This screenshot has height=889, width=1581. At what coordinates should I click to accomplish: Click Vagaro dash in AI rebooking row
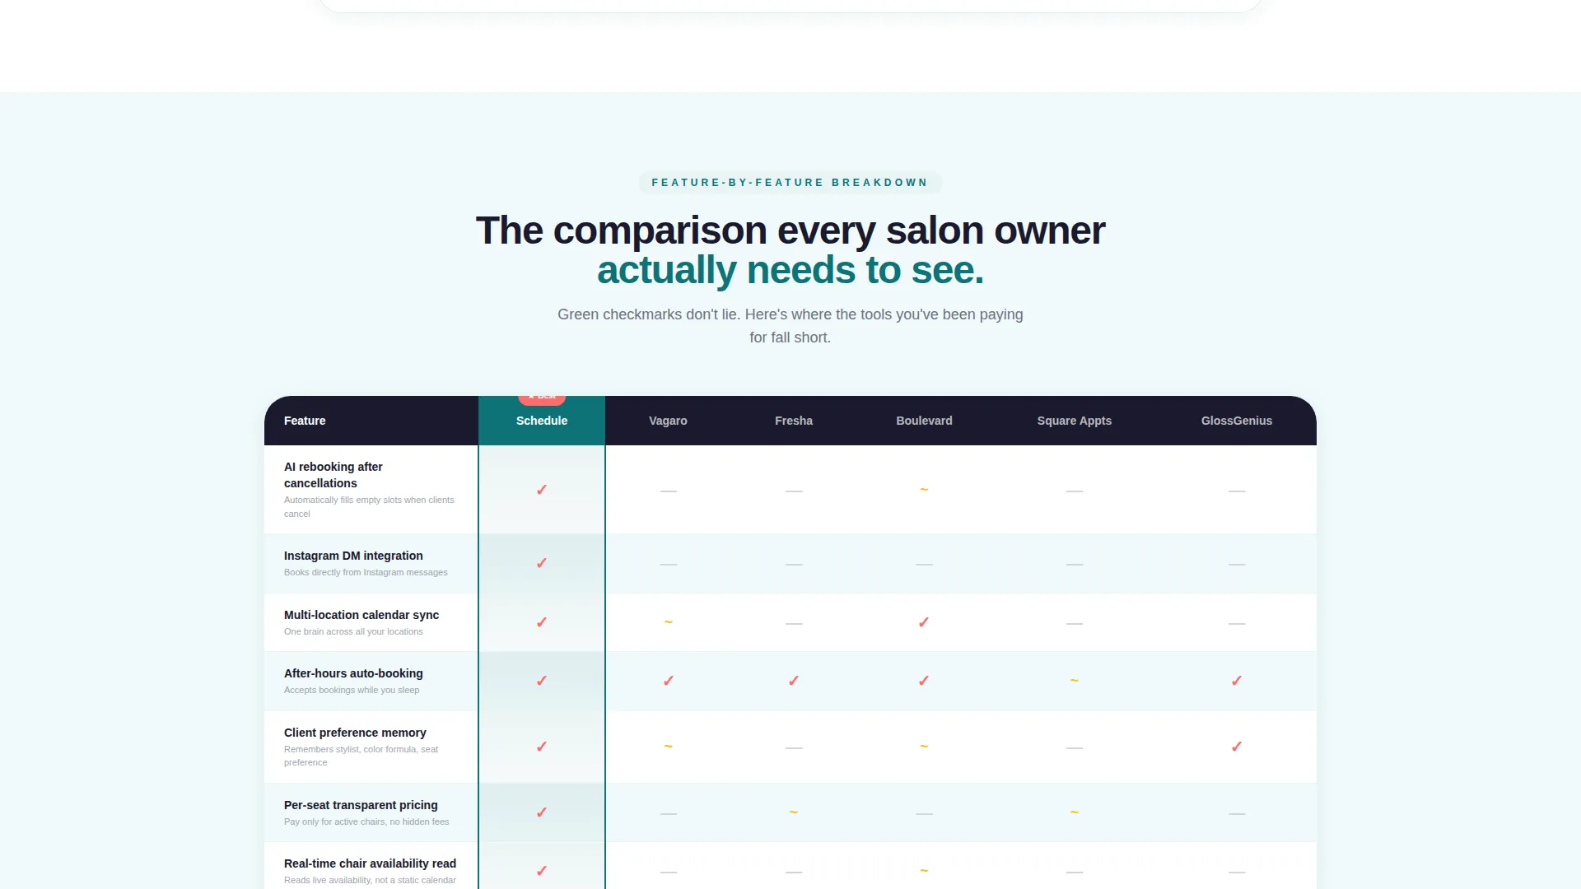668,491
